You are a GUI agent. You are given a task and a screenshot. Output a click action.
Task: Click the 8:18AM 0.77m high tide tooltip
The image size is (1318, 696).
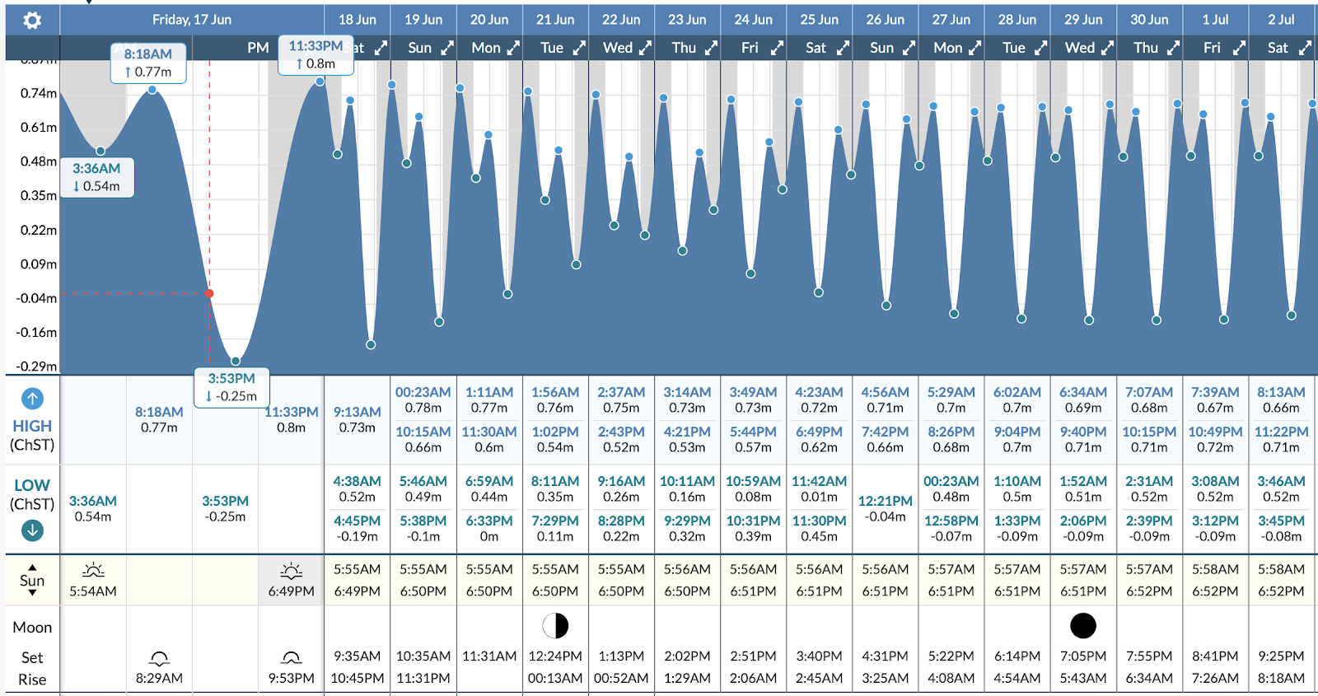(148, 63)
